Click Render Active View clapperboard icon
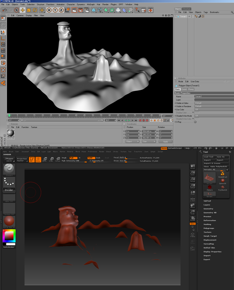The height and width of the screenshot is (290, 234). coord(74,10)
